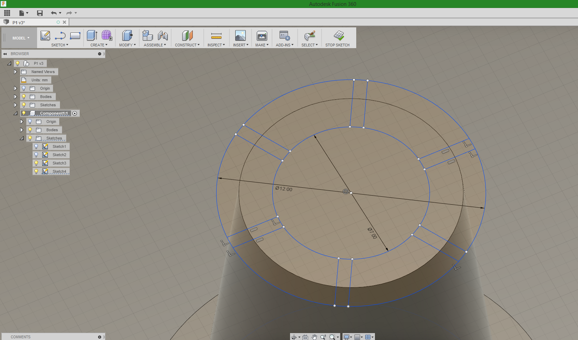Open the SELECT menu

coord(309,45)
